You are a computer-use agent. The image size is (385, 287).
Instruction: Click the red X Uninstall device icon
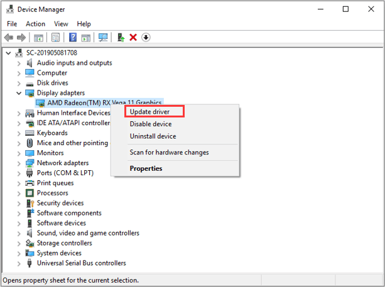point(133,37)
